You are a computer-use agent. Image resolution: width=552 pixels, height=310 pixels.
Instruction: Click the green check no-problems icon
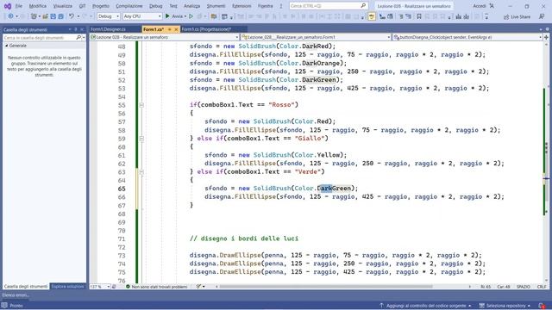pos(128,287)
